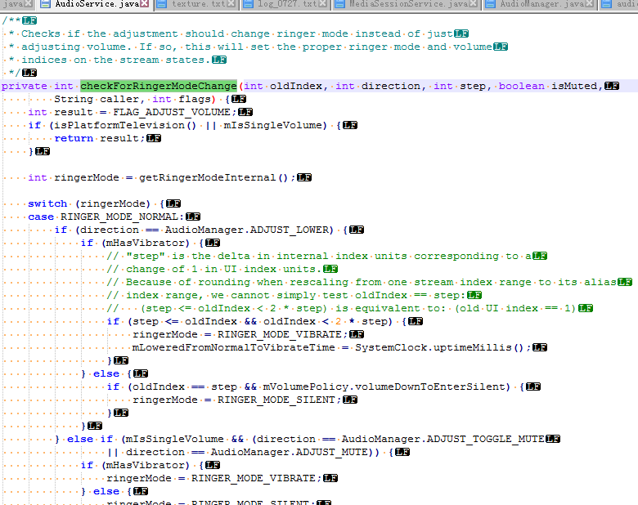Click 'AudioManager.ADJUST_LOWER' in the condition
Image resolution: width=638 pixels, height=505 pixels.
(x=249, y=230)
